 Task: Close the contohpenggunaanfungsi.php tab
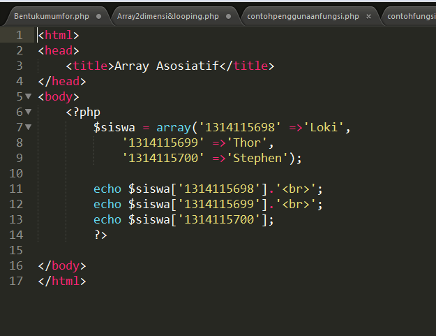point(369,17)
